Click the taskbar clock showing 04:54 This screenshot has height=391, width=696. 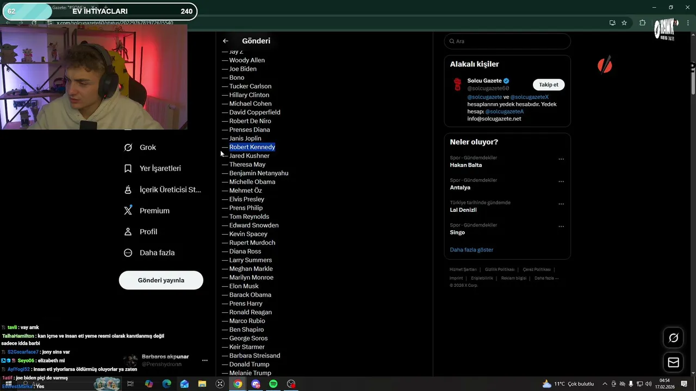(664, 383)
